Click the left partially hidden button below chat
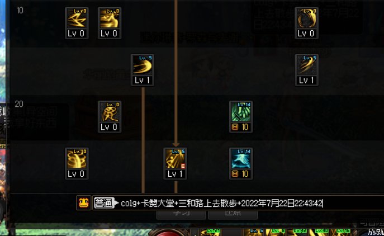Image resolution: width=384 pixels, height=236 pixels. [x=181, y=214]
